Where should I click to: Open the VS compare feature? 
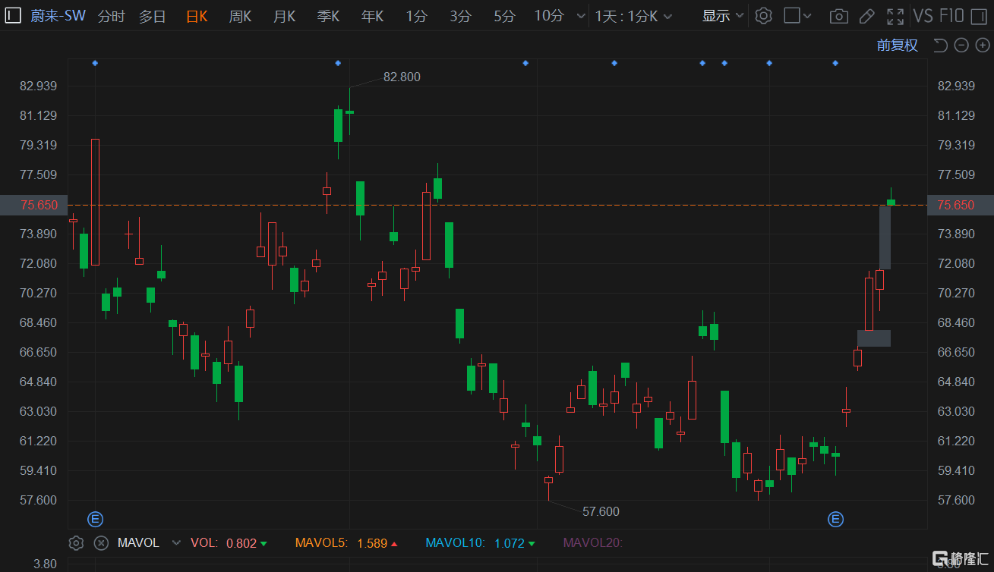[923, 16]
